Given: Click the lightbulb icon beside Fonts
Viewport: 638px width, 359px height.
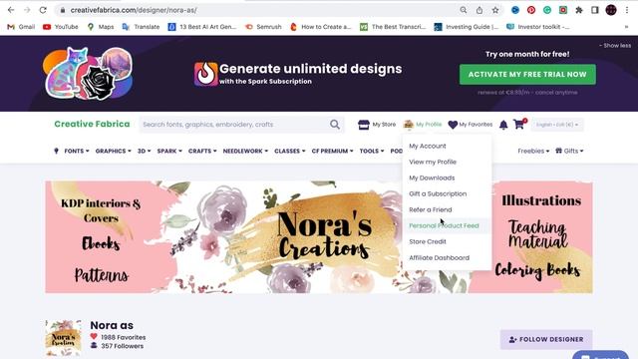Looking at the screenshot, I should click(x=56, y=151).
